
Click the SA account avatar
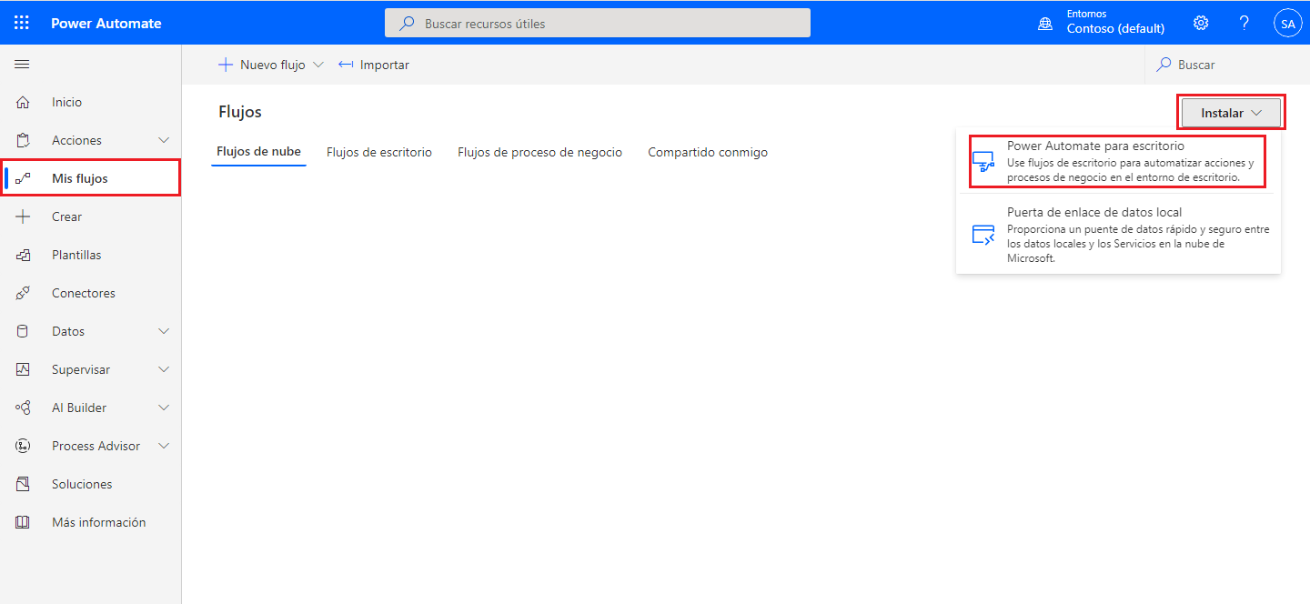[1287, 22]
